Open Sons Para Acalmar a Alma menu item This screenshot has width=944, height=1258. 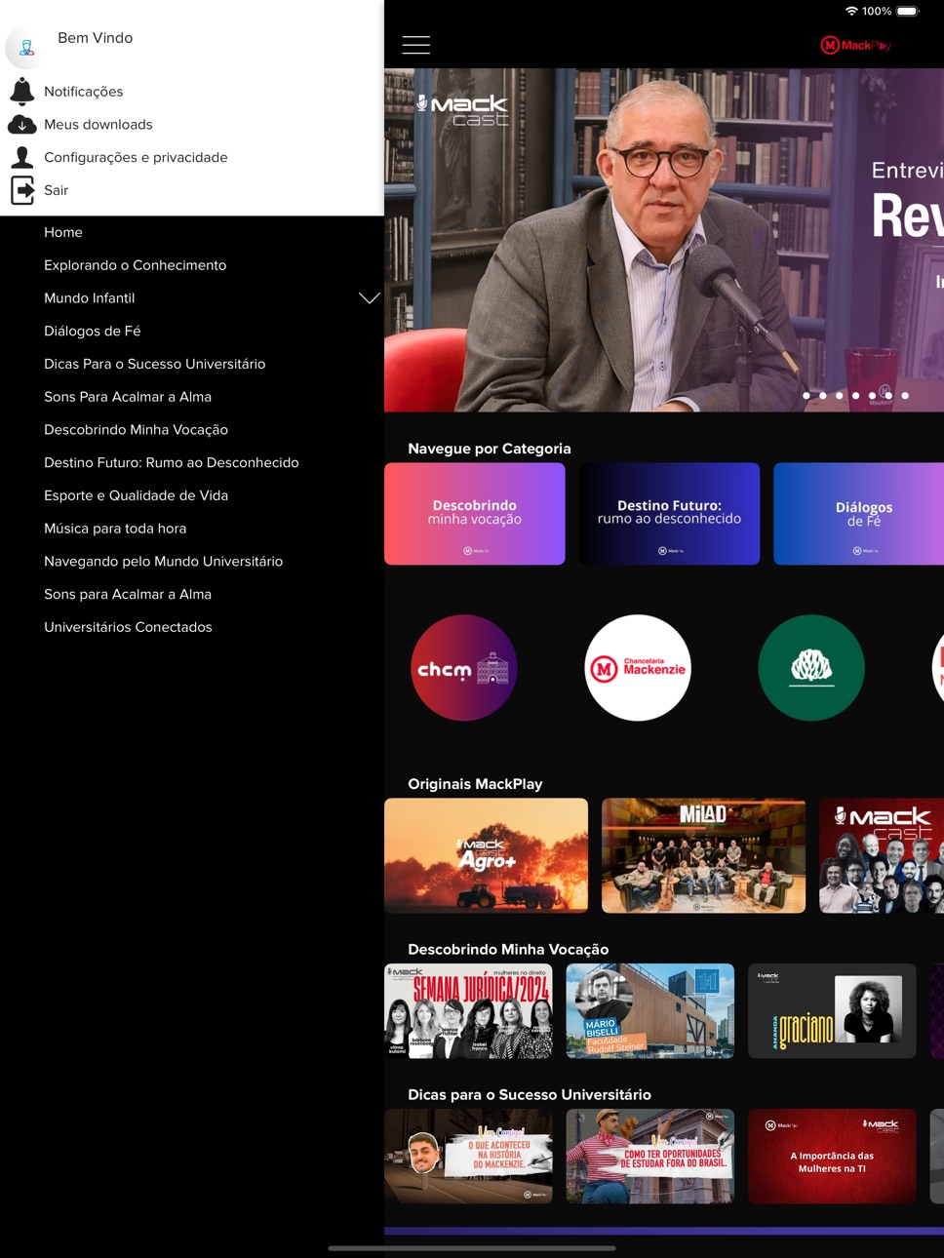[128, 397]
